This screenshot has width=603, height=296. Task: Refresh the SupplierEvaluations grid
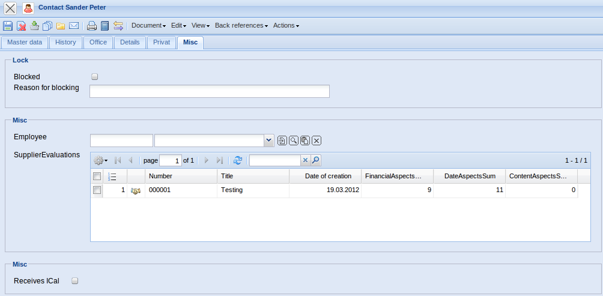(x=238, y=160)
